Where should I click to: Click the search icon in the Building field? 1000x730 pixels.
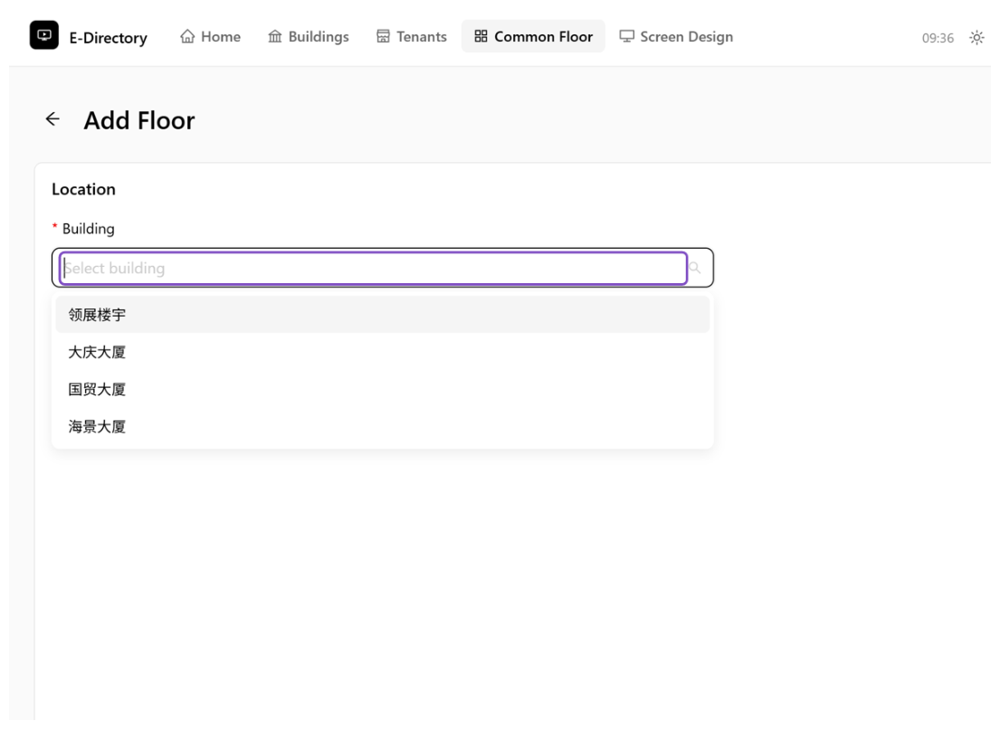tap(694, 268)
